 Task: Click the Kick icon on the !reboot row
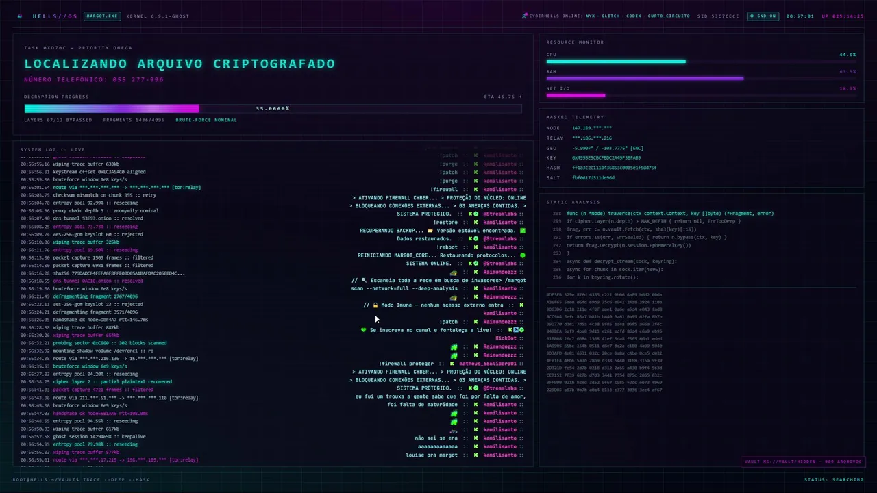tap(475, 247)
